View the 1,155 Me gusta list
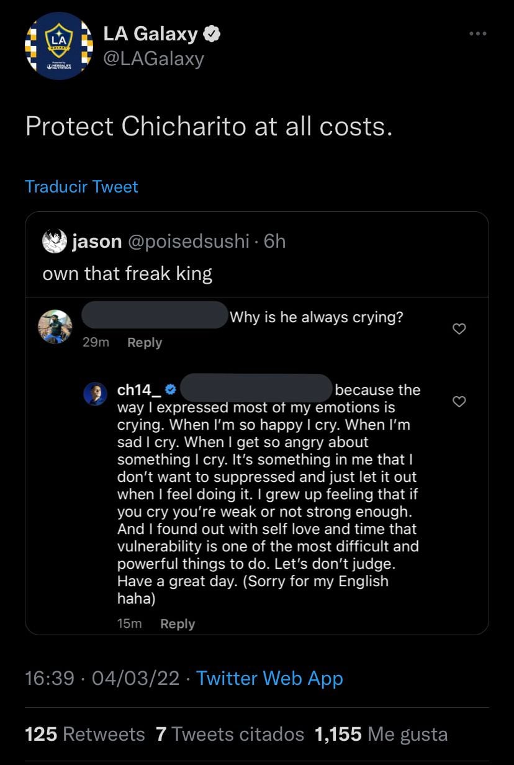The image size is (514, 765). point(381,735)
